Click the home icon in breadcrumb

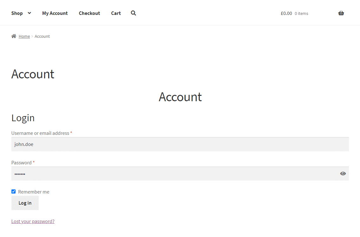point(14,36)
